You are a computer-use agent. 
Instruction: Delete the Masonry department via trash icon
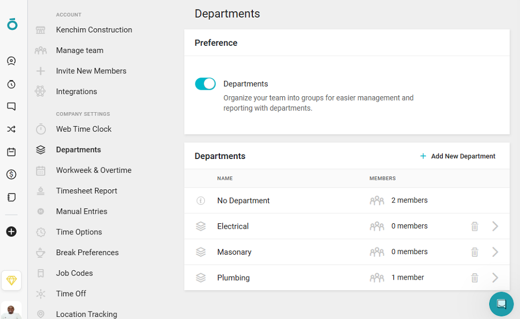pyautogui.click(x=475, y=252)
